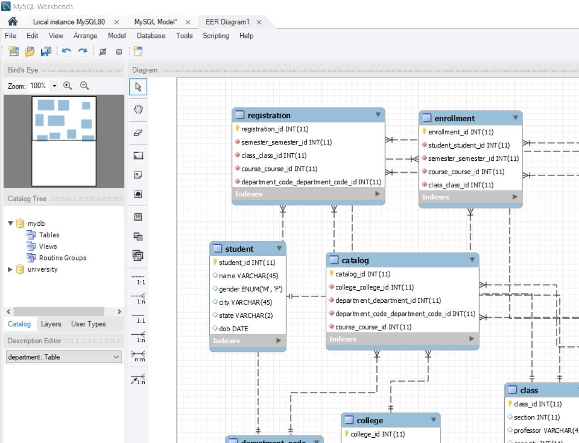The width and height of the screenshot is (579, 443).
Task: Save the model with the disk icon
Action: pos(46,51)
